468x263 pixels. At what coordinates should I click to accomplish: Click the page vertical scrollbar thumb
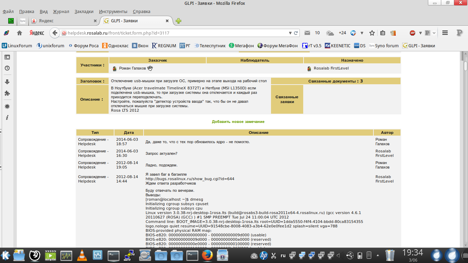click(466, 66)
